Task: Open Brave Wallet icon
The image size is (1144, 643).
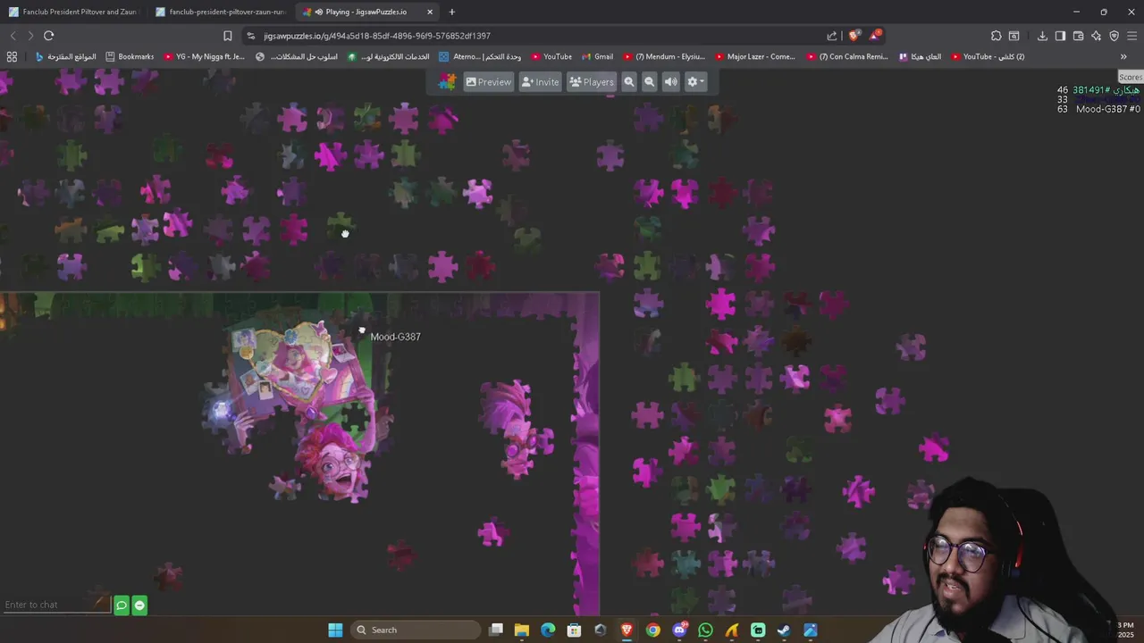Action: [x=1078, y=36]
